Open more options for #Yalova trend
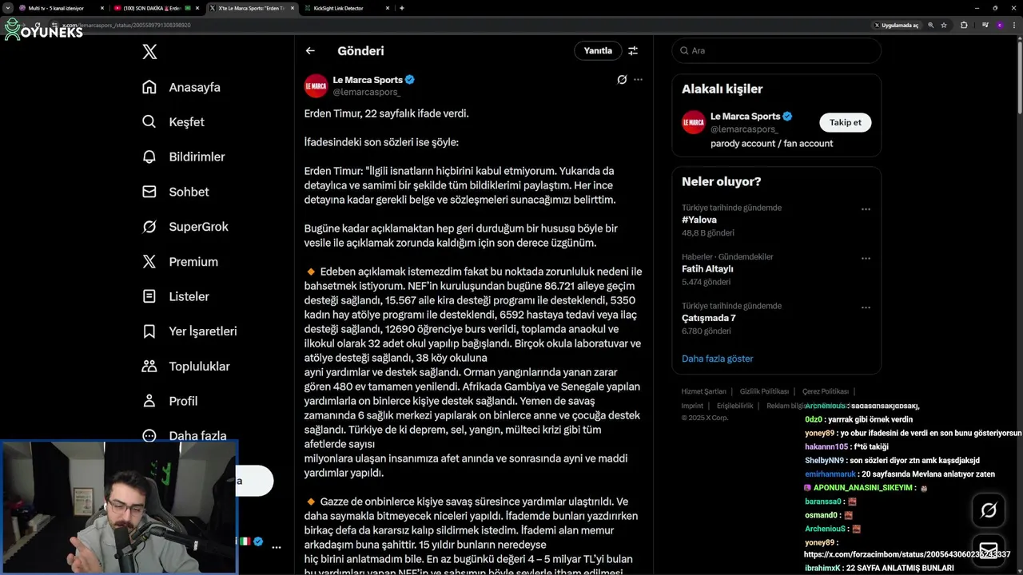Image resolution: width=1023 pixels, height=575 pixels. tap(866, 209)
